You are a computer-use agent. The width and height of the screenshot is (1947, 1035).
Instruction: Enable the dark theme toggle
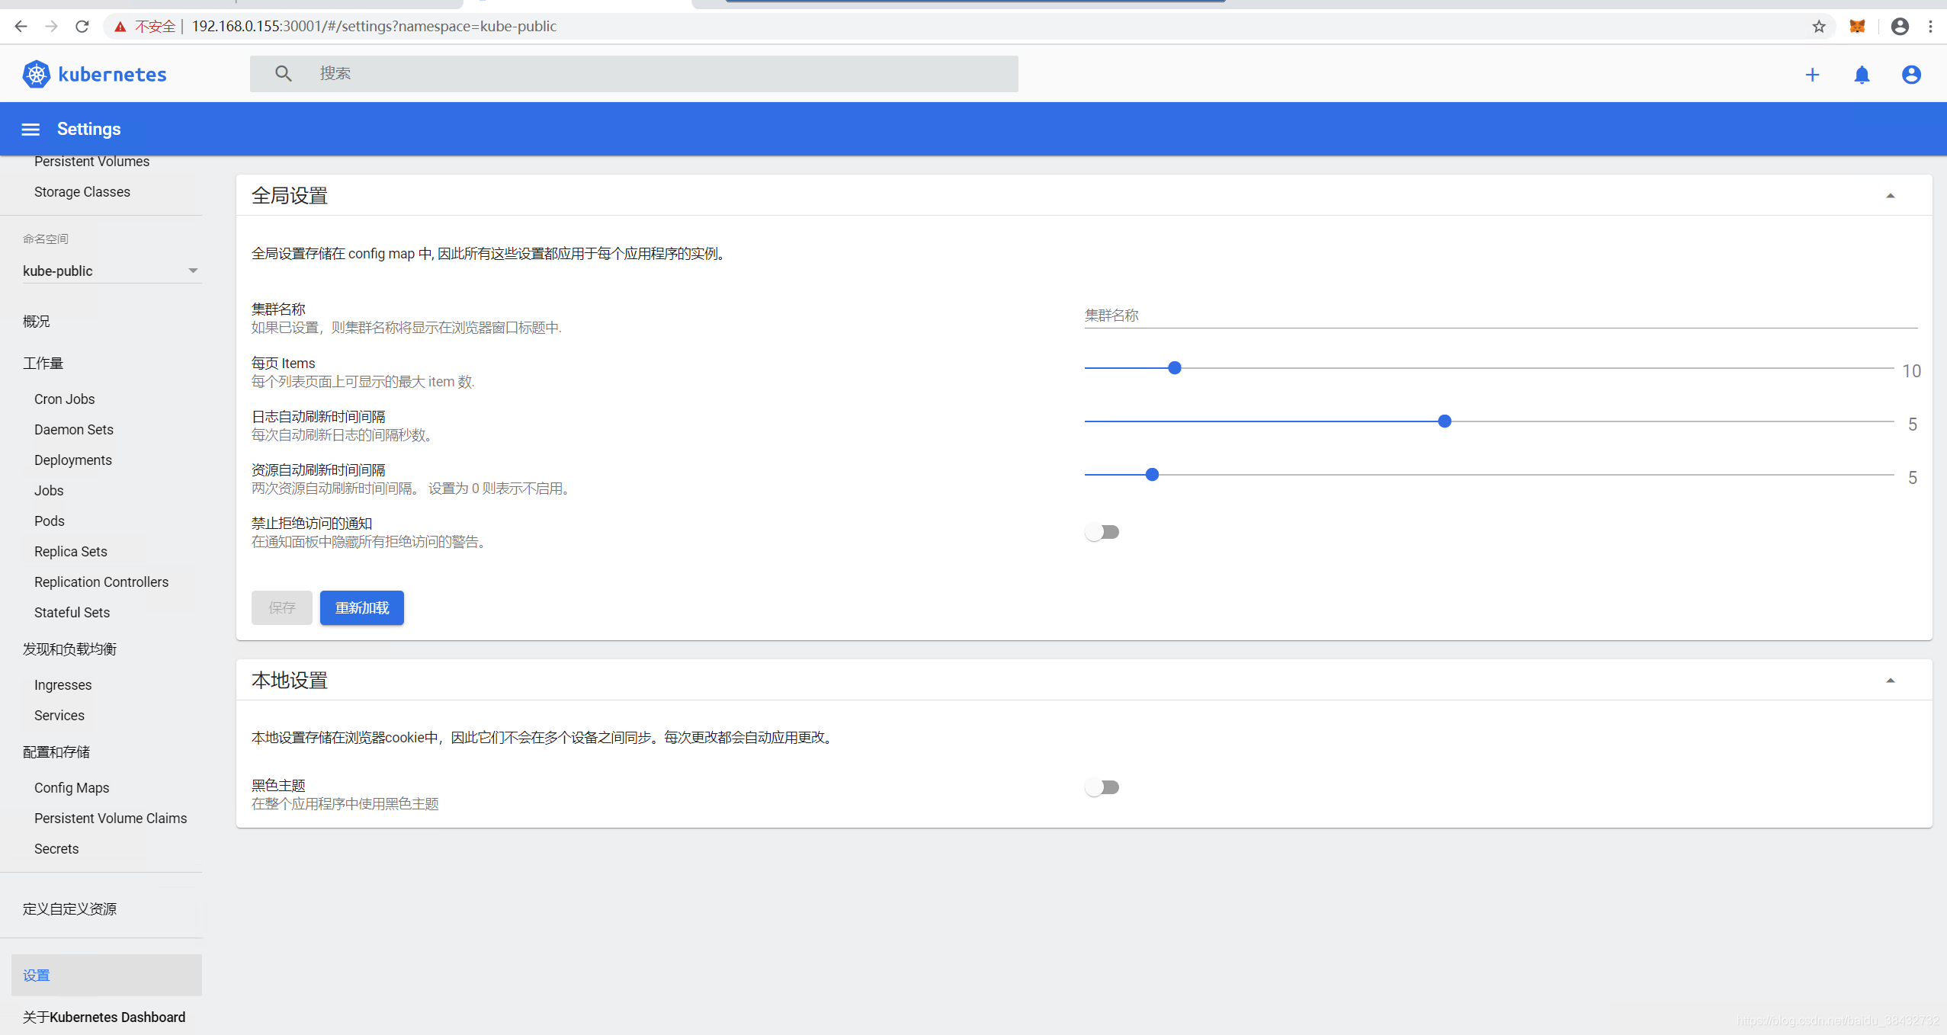(1102, 787)
